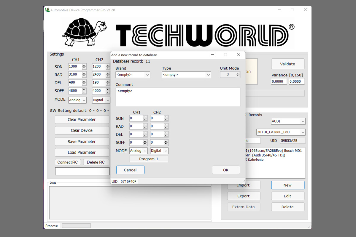Click Settings SOFF CH2 field showing 4000
This screenshot has width=356, height=237.
tap(99, 91)
